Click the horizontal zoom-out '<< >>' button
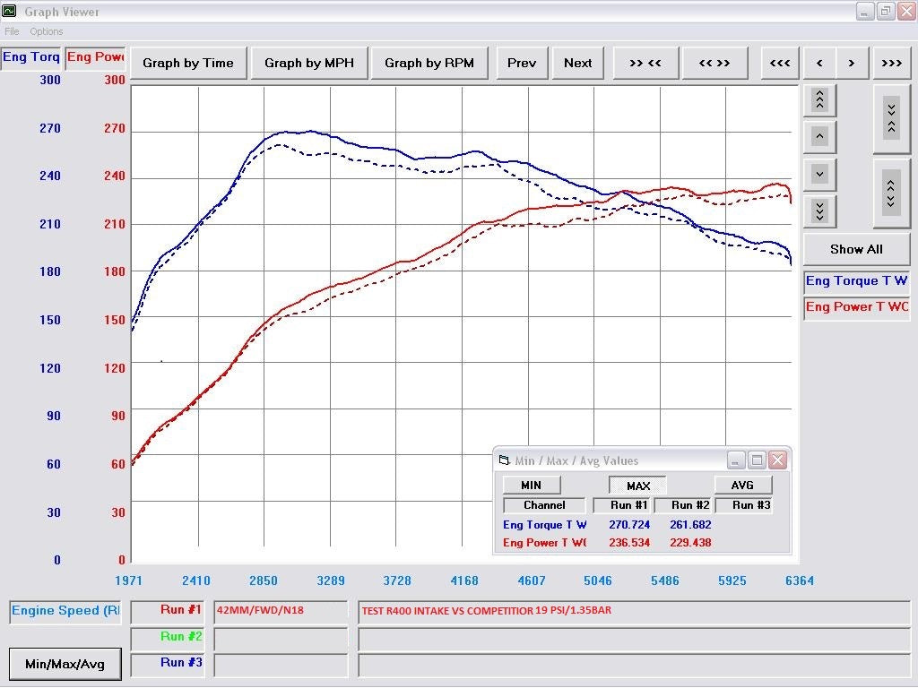 (x=714, y=63)
